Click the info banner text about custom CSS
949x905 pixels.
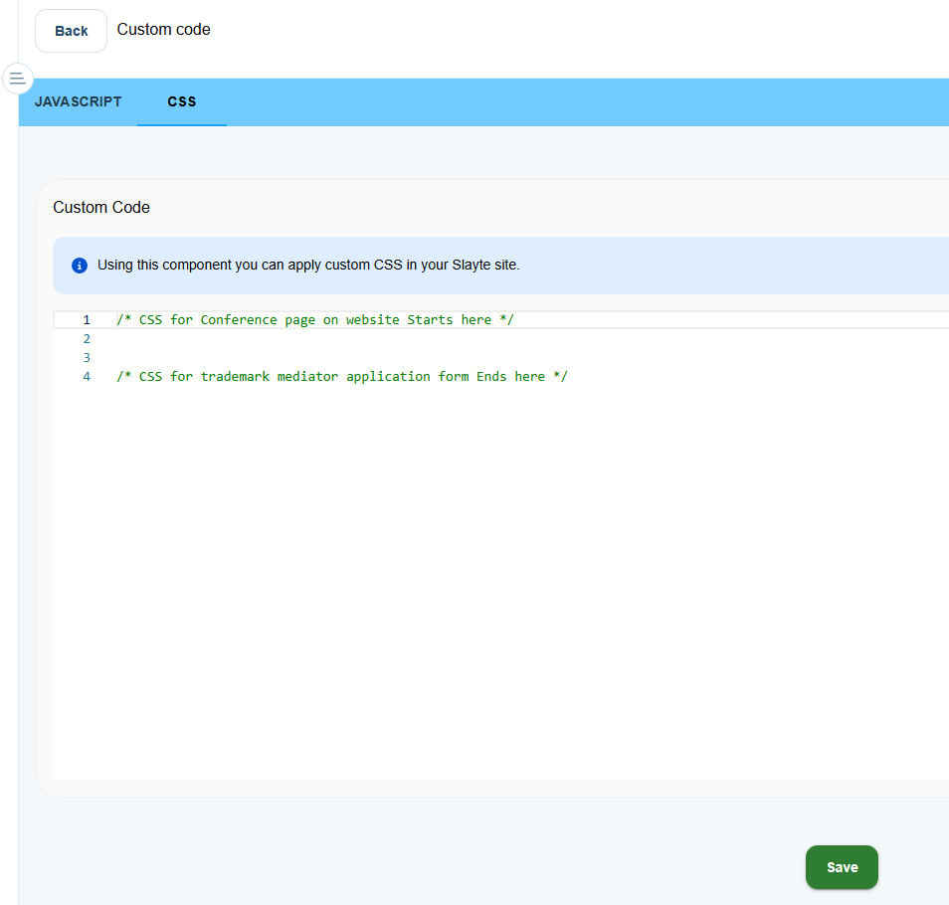click(x=308, y=266)
